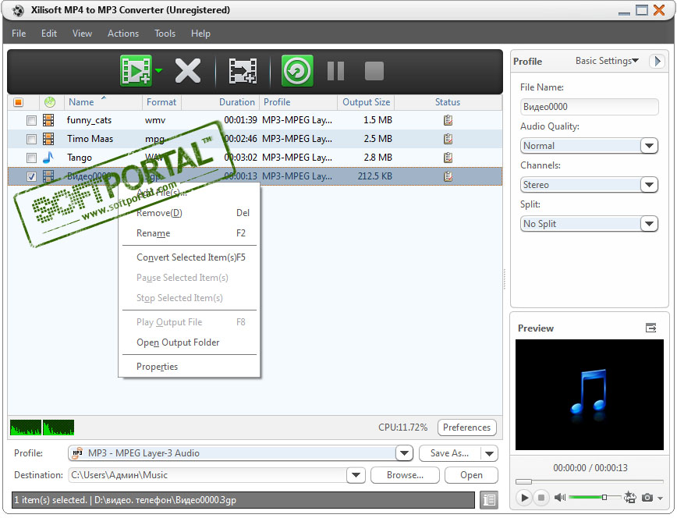The image size is (677, 518).
Task: Sort by the Duration column header
Action: [x=220, y=102]
